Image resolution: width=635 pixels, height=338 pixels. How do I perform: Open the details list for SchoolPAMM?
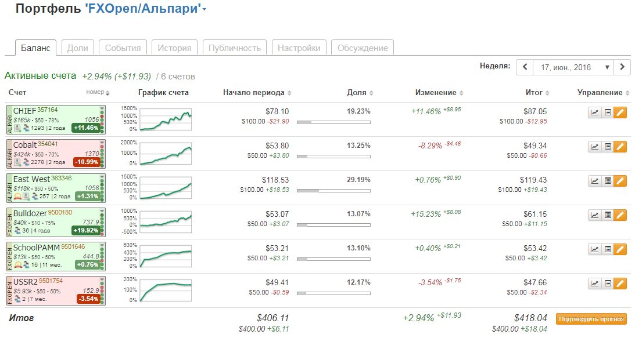click(607, 249)
